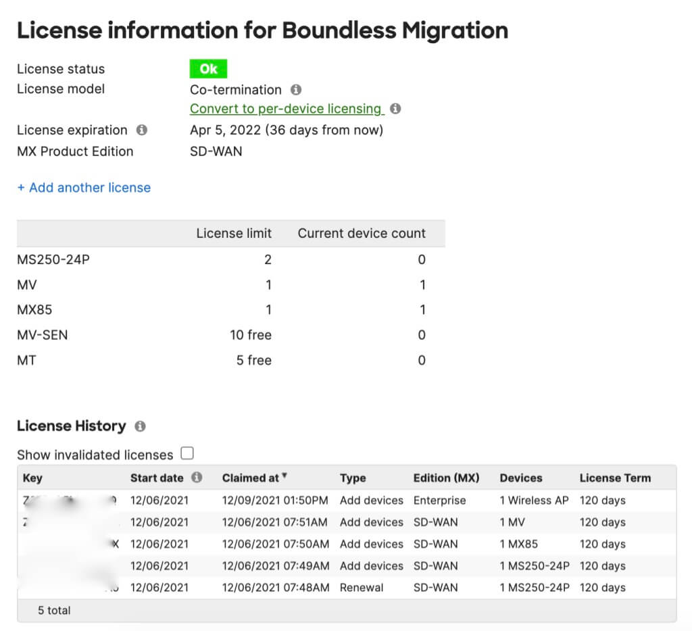
Task: Click 1 MV devices cell in history
Action: pyautogui.click(x=512, y=522)
